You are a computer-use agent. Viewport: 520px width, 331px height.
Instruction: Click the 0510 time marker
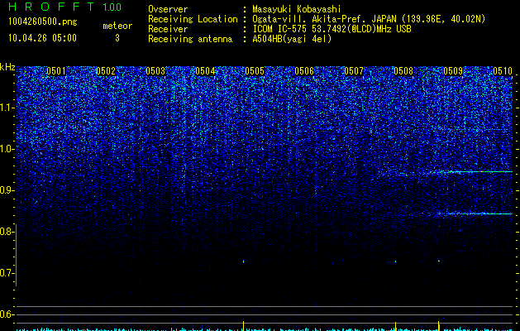coord(503,71)
